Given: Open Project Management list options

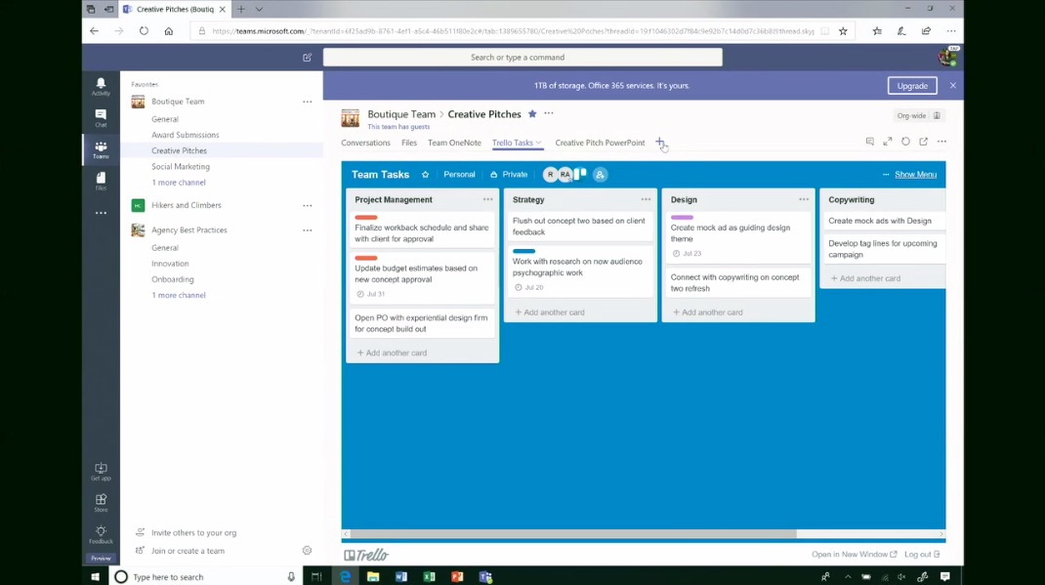Looking at the screenshot, I should pos(488,199).
